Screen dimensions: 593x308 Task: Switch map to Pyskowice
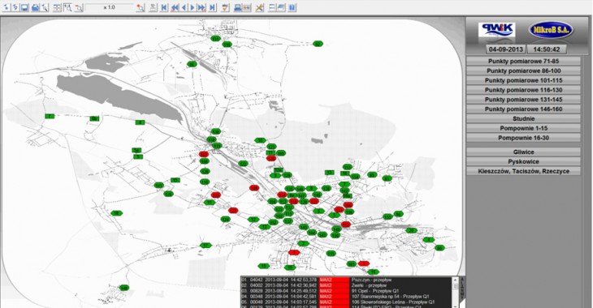tap(523, 161)
